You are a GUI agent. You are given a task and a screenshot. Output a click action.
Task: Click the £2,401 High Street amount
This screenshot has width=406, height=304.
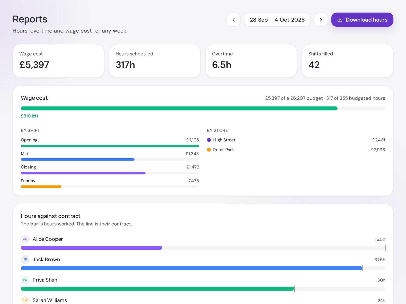coord(379,140)
